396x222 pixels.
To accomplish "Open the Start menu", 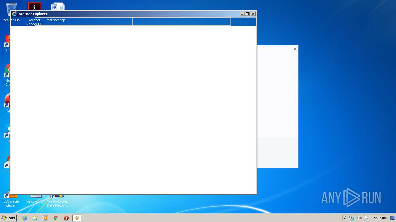I will [x=9, y=218].
